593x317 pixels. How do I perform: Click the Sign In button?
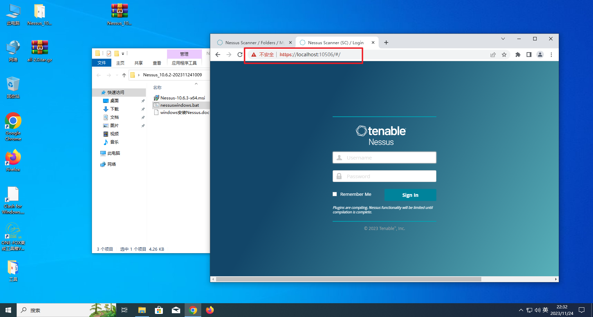click(410, 195)
